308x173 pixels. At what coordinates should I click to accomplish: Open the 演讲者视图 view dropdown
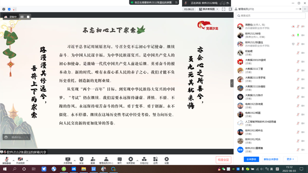pos(208,9)
